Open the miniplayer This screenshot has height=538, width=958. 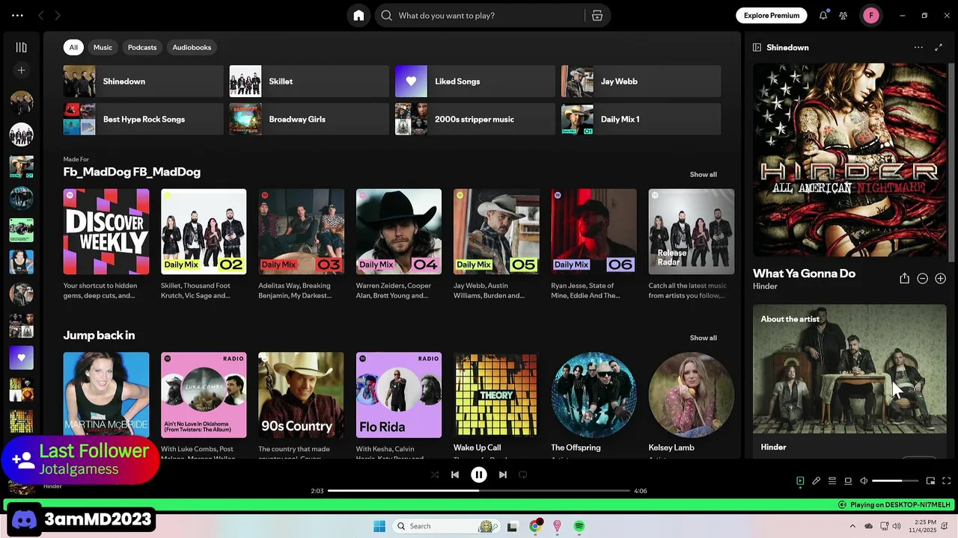click(x=930, y=481)
